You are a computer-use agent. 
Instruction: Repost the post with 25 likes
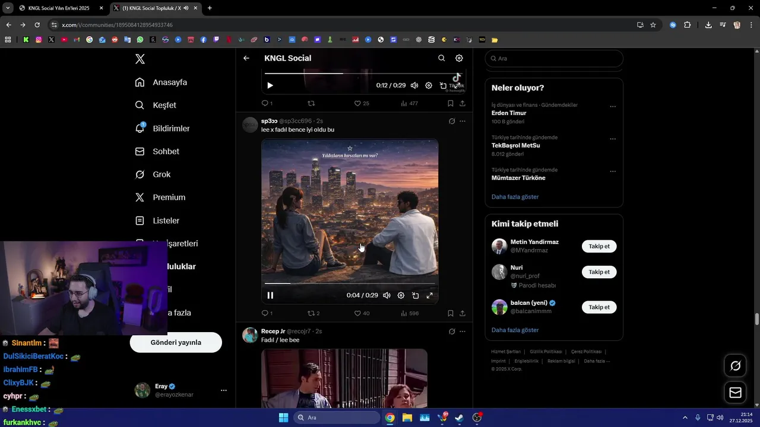tap(311, 103)
